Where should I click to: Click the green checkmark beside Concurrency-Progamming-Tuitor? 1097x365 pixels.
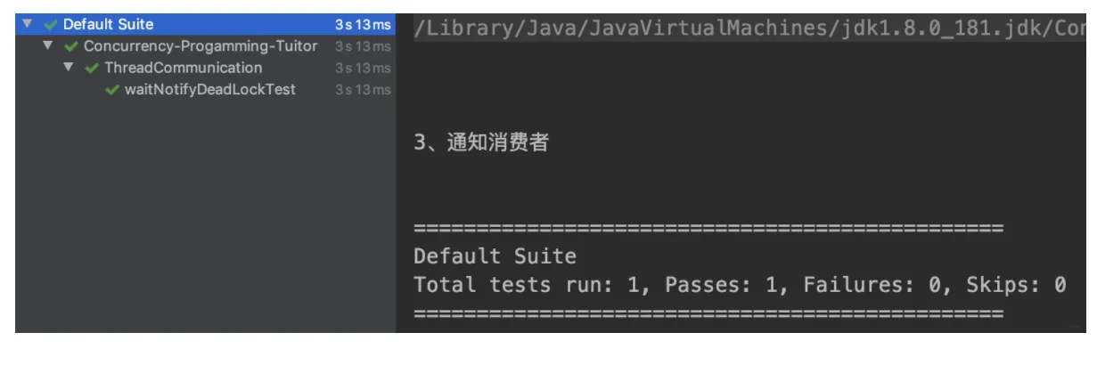(x=70, y=46)
